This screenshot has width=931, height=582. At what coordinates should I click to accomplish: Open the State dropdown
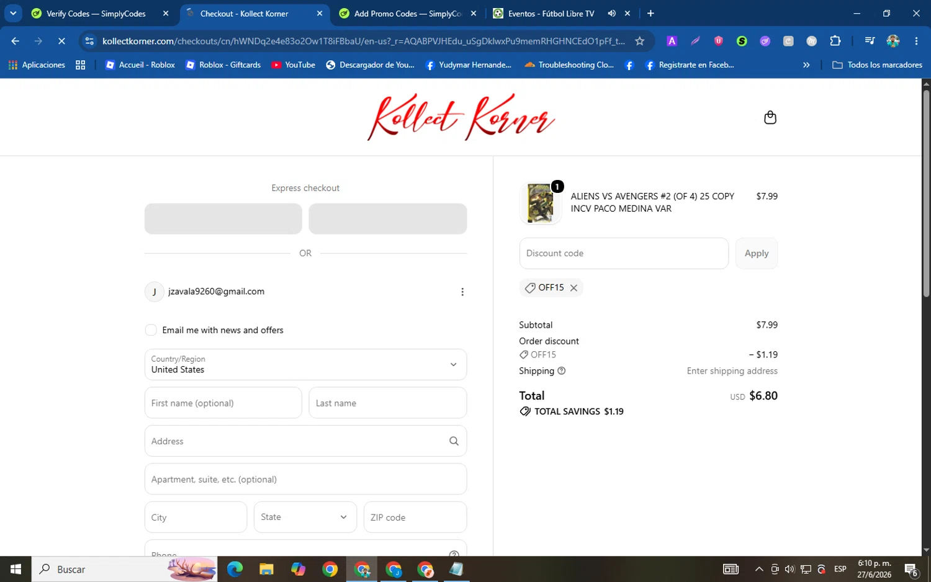305,517
